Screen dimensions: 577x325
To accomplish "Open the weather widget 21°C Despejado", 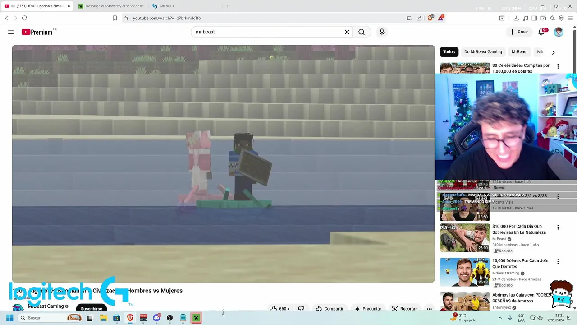I will [463, 318].
